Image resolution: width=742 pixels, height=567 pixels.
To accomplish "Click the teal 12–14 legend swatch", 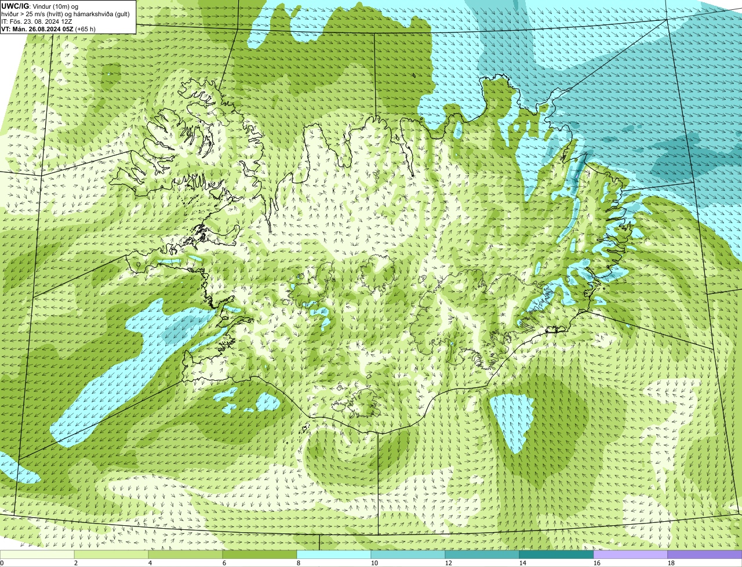I will [x=482, y=554].
